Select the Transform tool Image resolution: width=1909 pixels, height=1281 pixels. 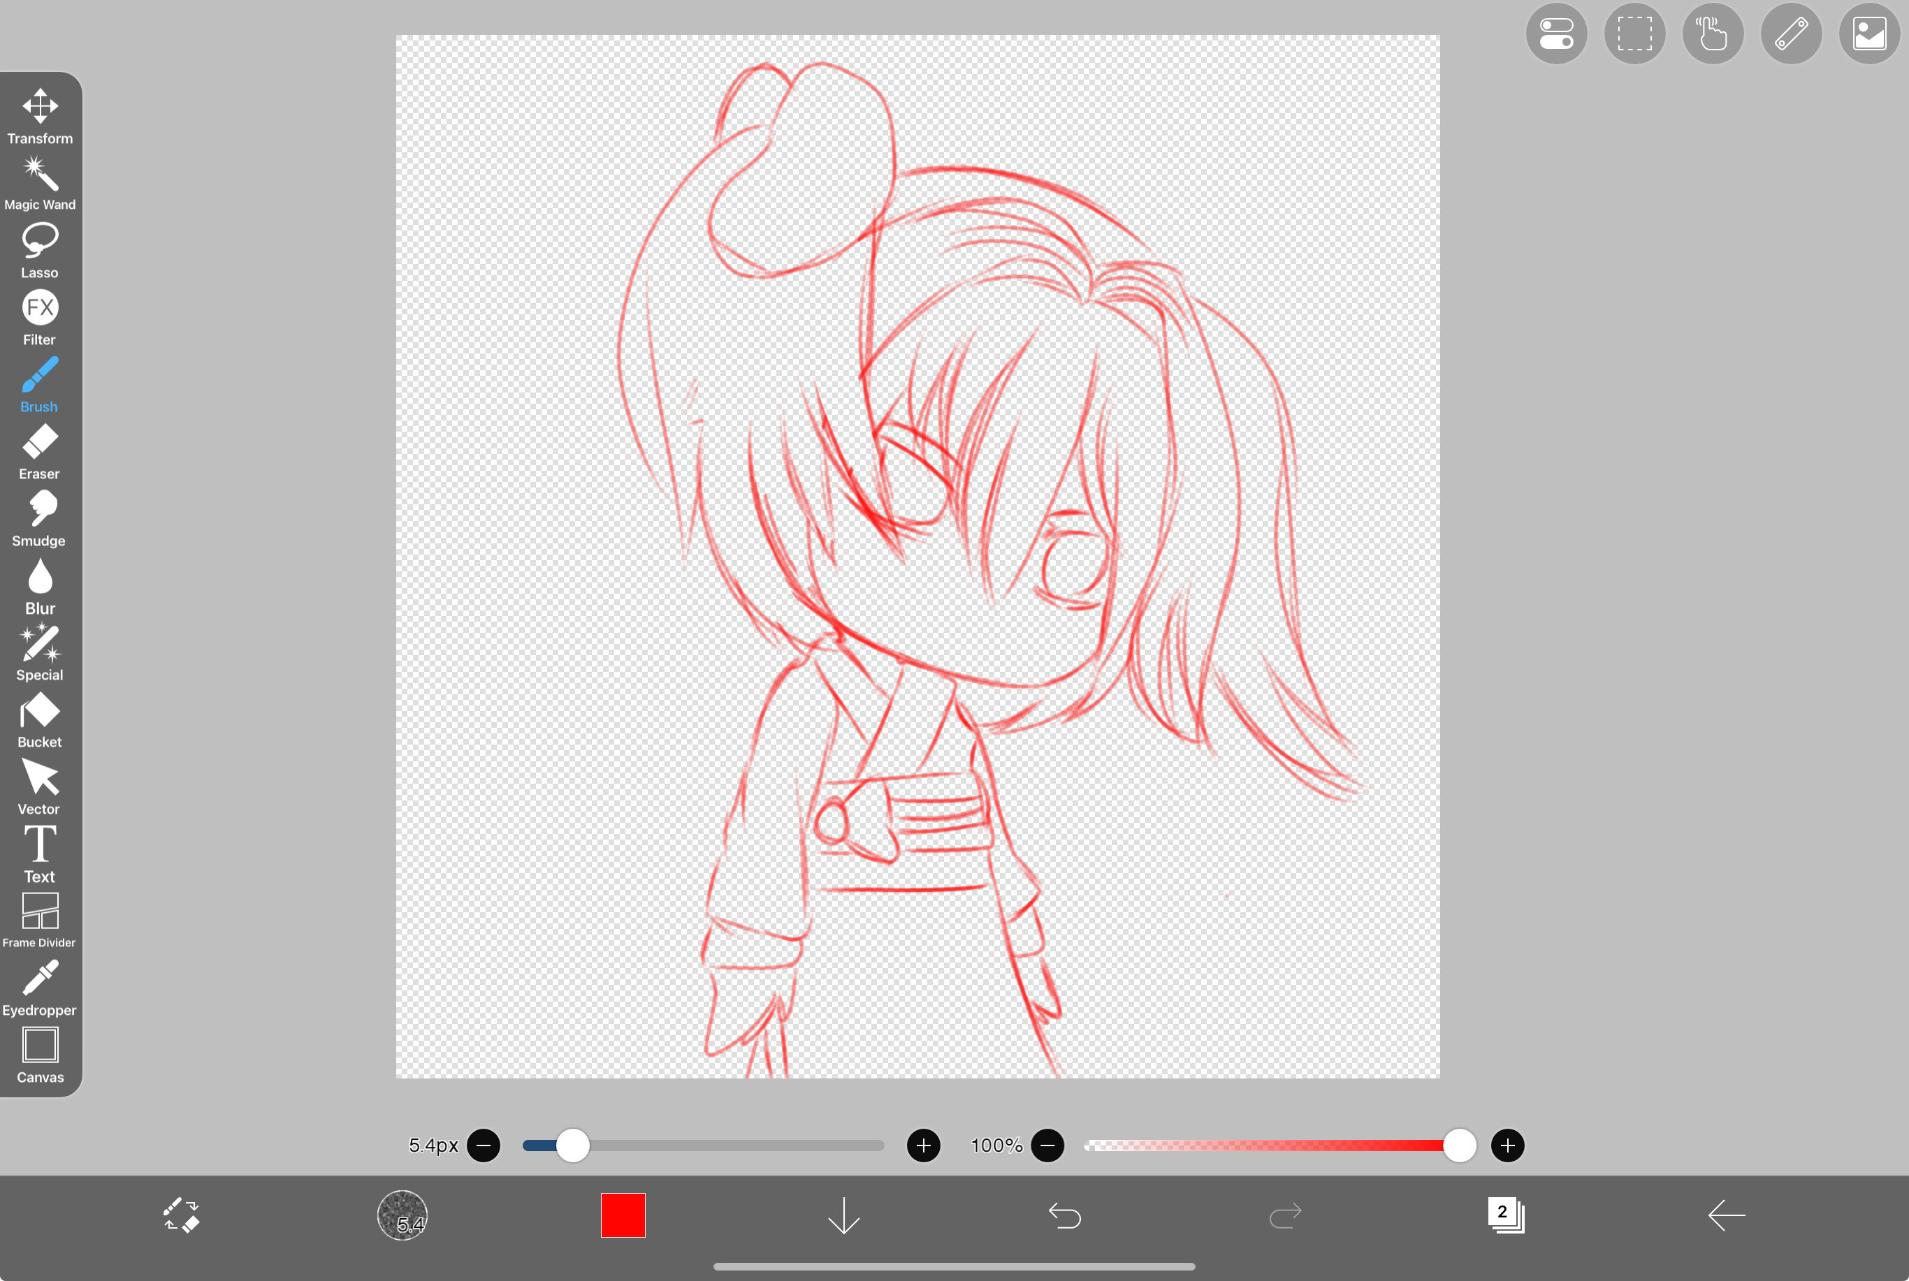point(39,117)
